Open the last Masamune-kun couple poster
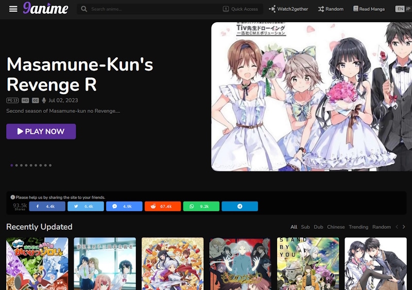The image size is (412, 290). 376,264
